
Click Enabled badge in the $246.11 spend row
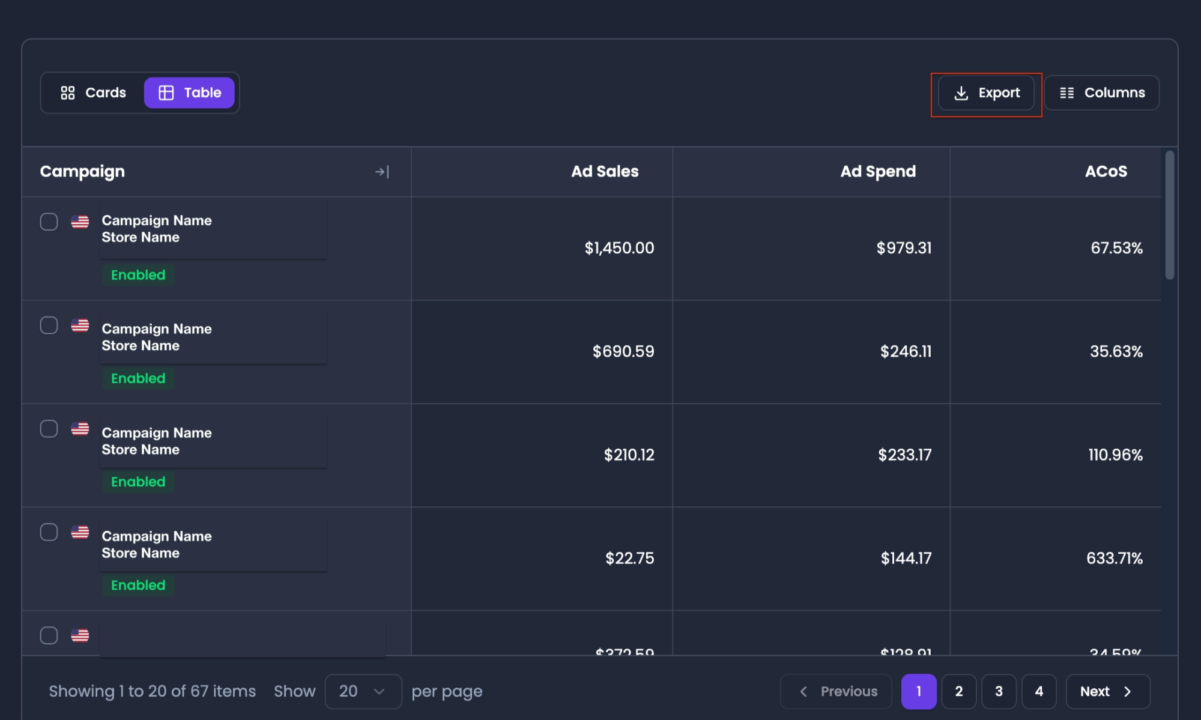pyautogui.click(x=138, y=378)
